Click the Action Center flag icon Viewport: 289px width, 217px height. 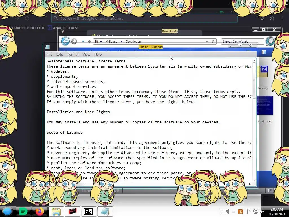tap(248, 211)
